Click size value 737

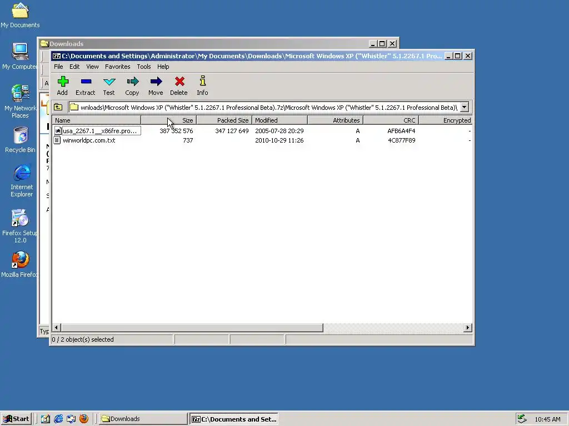[x=188, y=140]
